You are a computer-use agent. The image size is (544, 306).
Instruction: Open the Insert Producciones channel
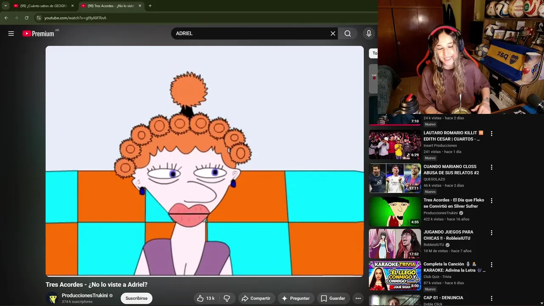click(440, 145)
